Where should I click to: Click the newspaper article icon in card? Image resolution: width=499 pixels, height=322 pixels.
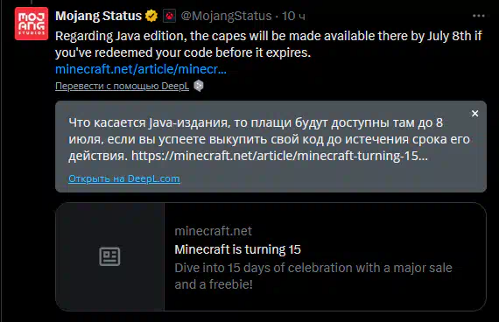[x=109, y=256]
